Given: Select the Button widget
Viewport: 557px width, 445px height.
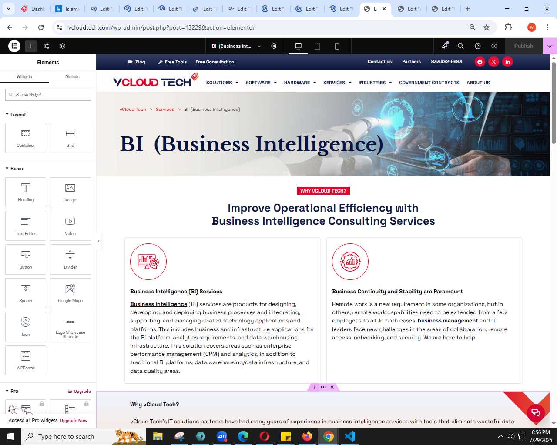Looking at the screenshot, I should point(26,259).
